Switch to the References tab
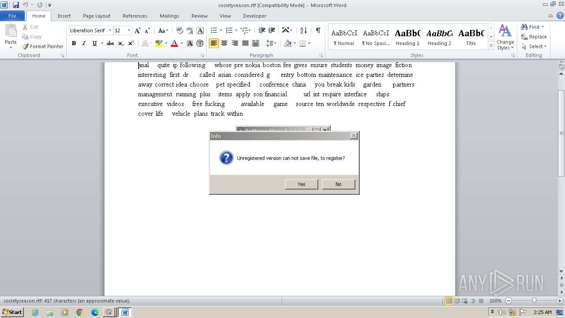Screen dimensions: 565x318 click(135, 16)
